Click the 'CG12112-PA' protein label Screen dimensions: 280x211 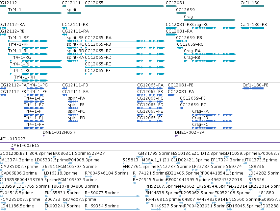pos(13,85)
